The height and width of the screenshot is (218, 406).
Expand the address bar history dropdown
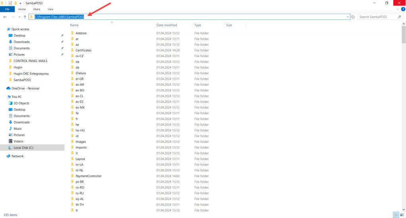(348, 17)
